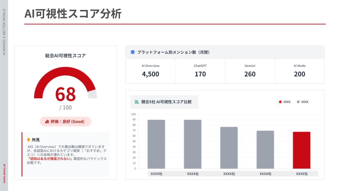Select the AI Mode 200 card
Viewport: 339px width, 191px height.
pos(299,71)
